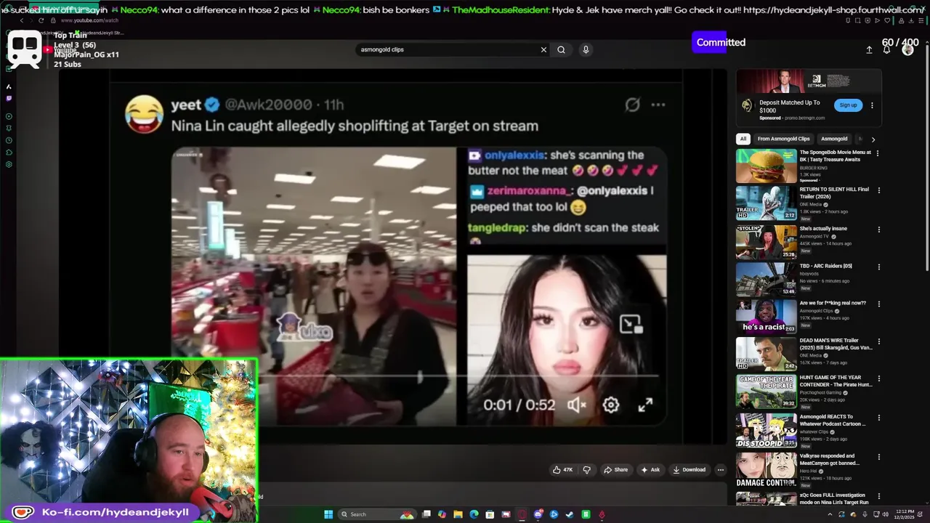Select the 'Asmongold' filter chip
This screenshot has width=930, height=523.
tap(834, 139)
